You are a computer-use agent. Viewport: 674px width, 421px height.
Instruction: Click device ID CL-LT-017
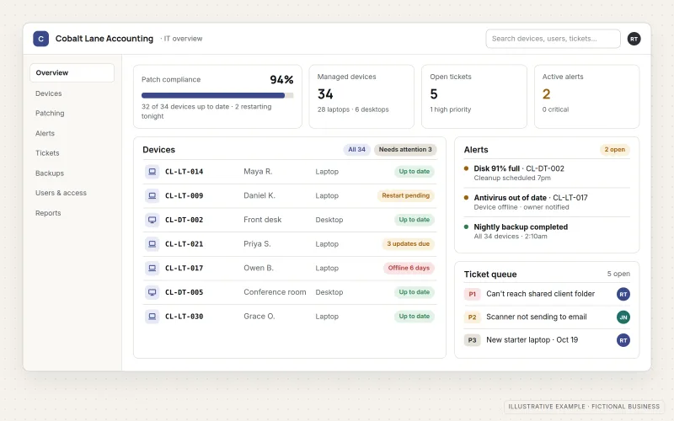(x=184, y=268)
